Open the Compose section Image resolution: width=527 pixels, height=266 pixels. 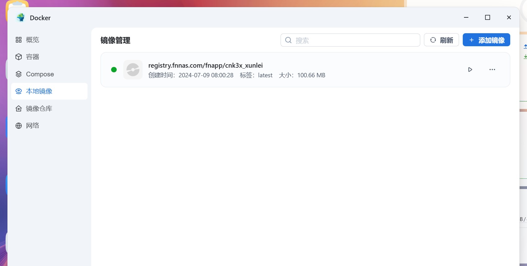(x=49, y=74)
